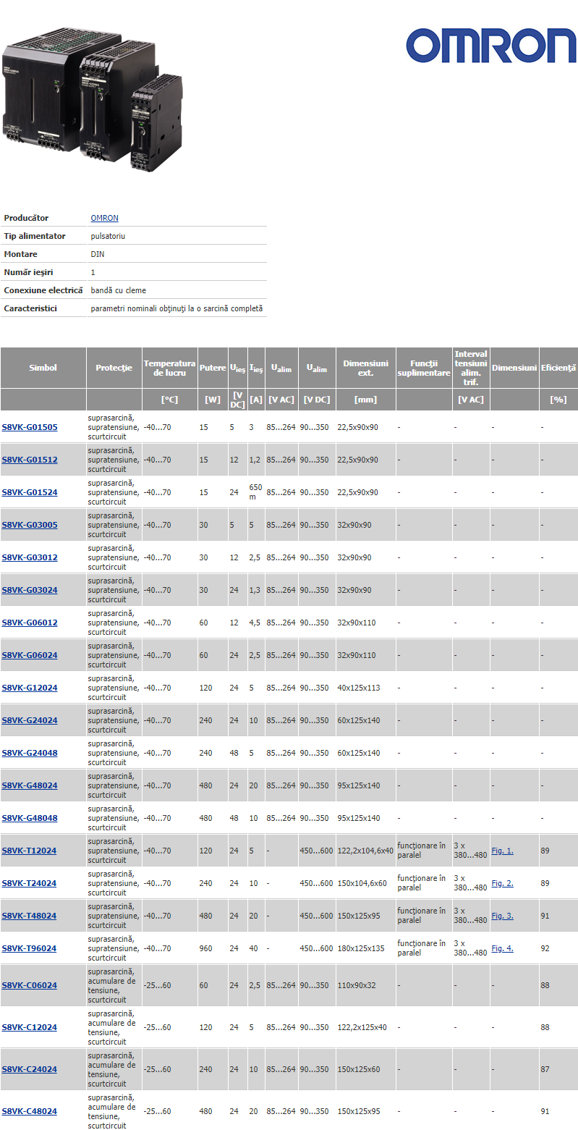Screen dimensions: 578x1130
Task: Open the OMRON producer link
Action: (x=104, y=218)
